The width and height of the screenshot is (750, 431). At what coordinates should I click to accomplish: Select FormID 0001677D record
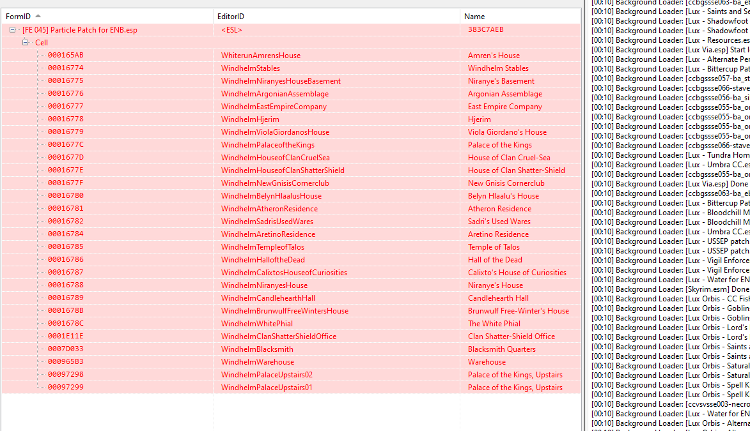click(65, 157)
